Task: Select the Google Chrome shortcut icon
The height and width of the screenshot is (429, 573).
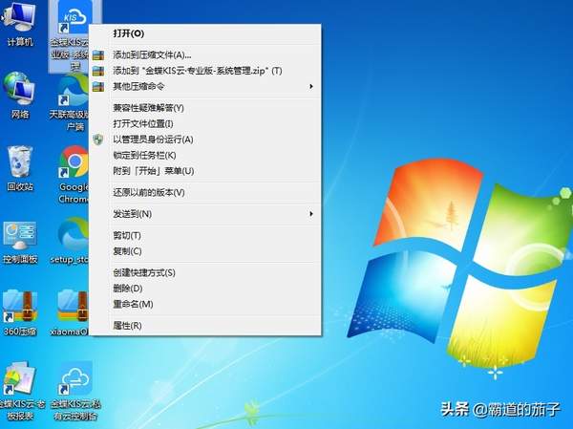Action: click(x=74, y=161)
